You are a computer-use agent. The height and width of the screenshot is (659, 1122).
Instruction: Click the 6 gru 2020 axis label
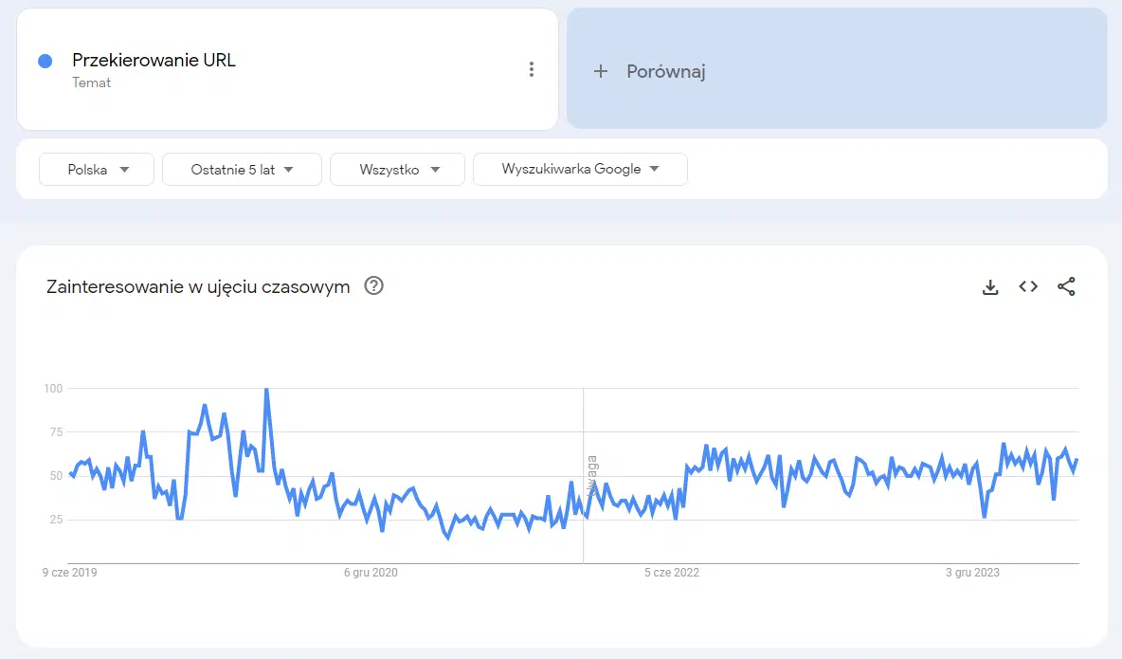point(371,573)
